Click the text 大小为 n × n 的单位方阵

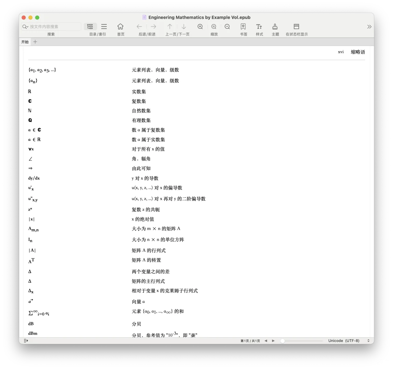[x=158, y=240]
